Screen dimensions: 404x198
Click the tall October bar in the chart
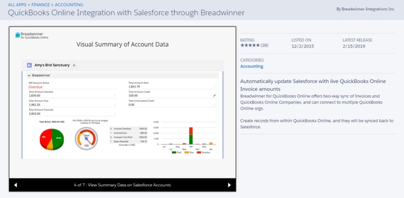[191, 135]
